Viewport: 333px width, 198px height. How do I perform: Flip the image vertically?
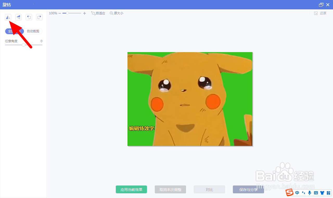tap(18, 17)
